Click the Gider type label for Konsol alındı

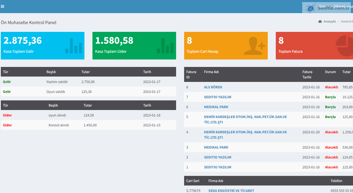(x=7, y=125)
